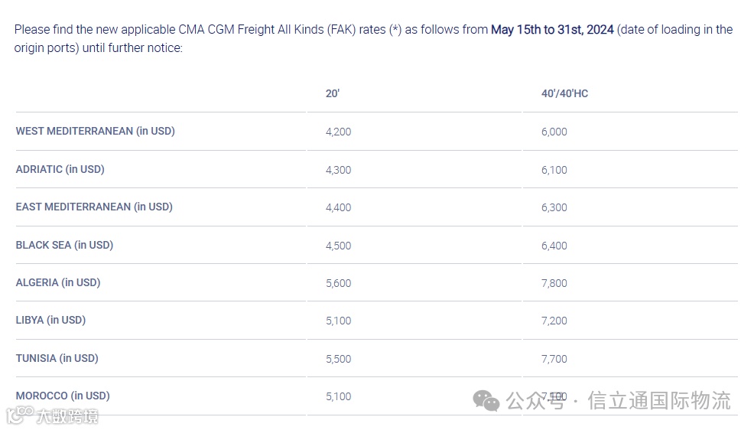Select the ADRIATIC (in USD) row label

(60, 169)
